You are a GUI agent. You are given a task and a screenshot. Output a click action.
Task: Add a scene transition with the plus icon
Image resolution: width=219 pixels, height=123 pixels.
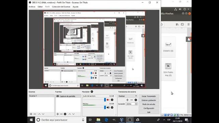coord(127,100)
